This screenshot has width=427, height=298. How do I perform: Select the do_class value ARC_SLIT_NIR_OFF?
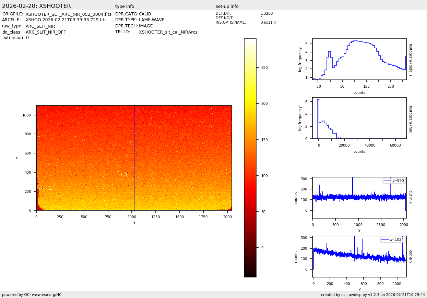46,32
